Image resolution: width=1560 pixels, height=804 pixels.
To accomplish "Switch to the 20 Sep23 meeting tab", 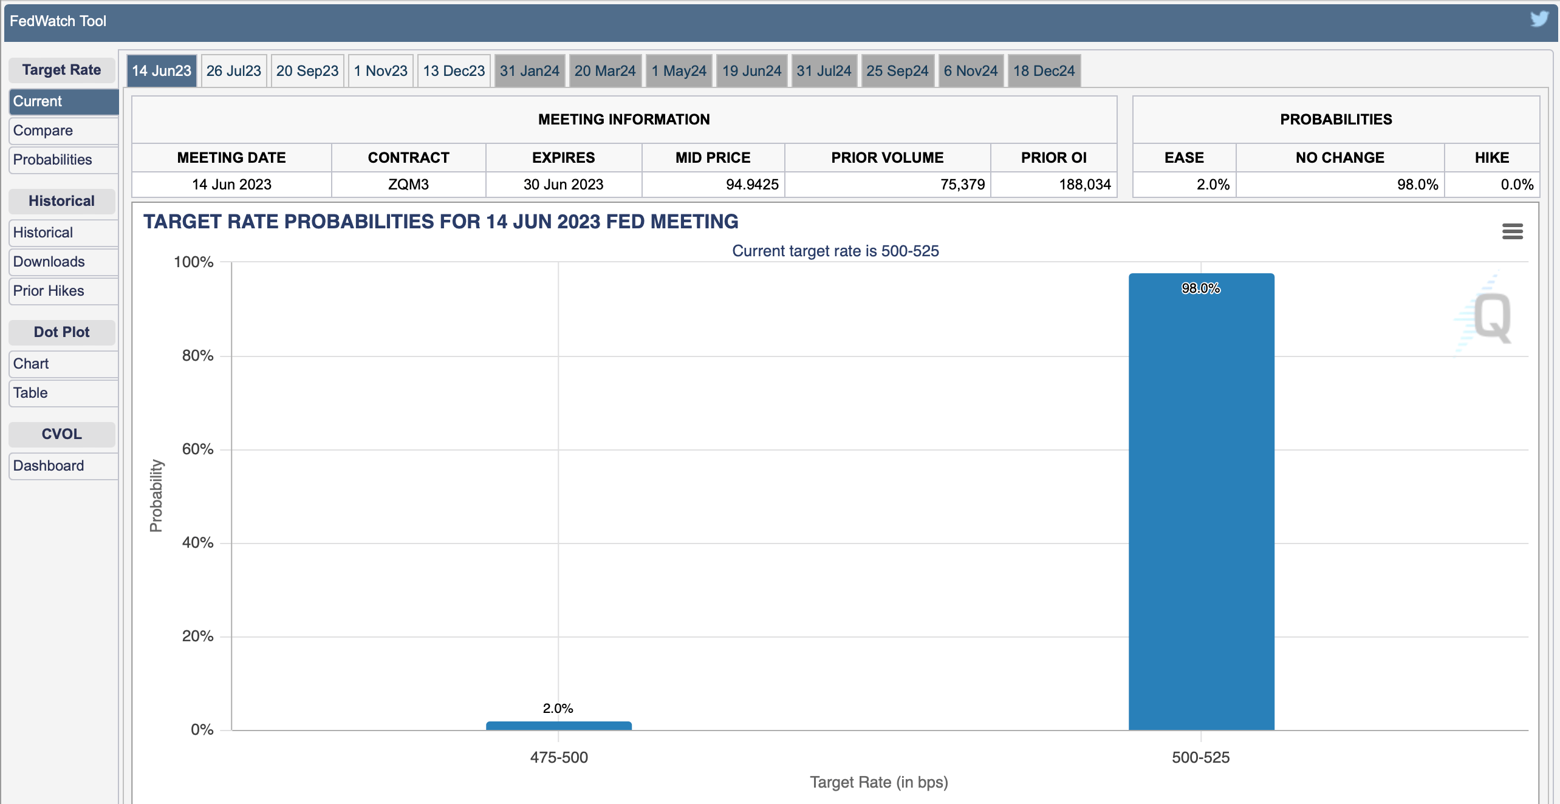I will (307, 71).
